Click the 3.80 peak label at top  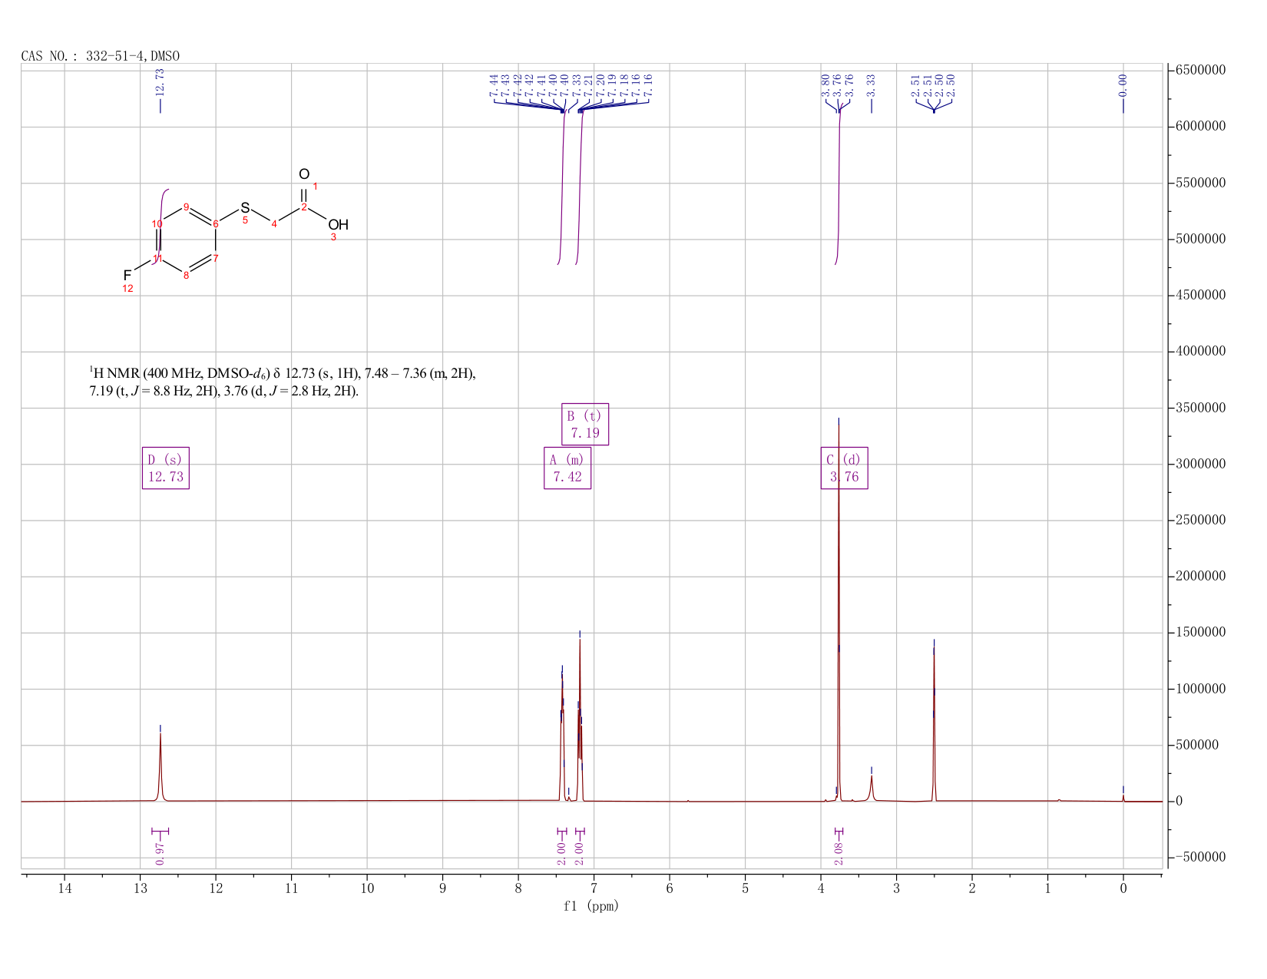(x=825, y=85)
